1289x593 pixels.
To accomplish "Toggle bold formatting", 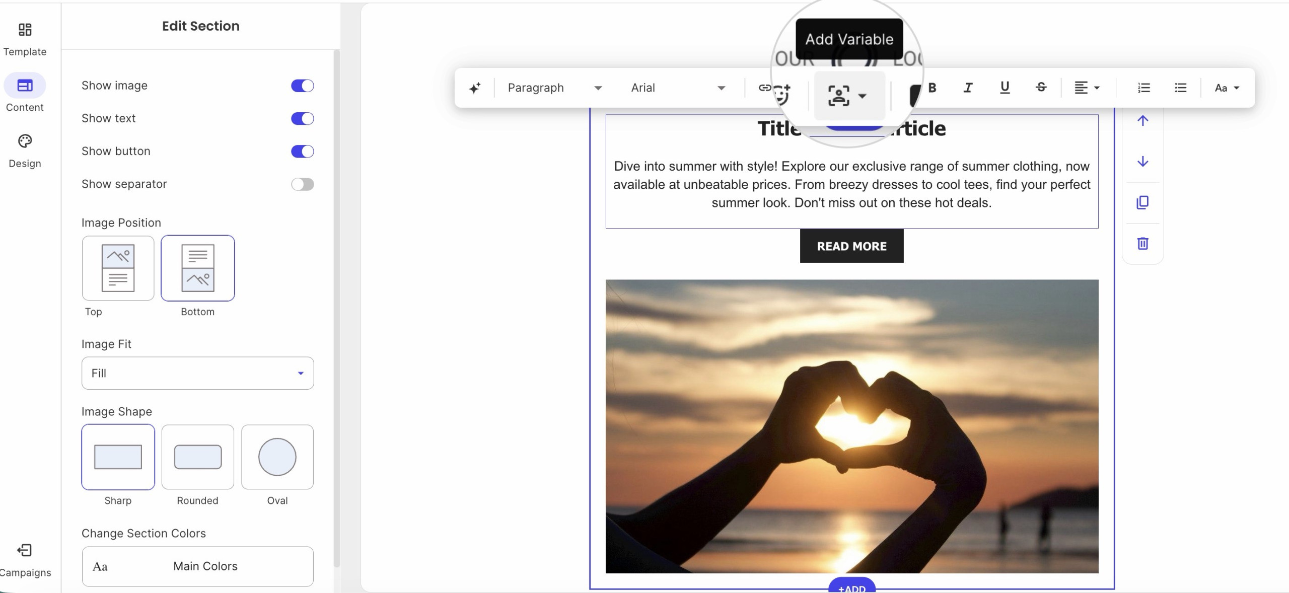I will pos(932,88).
